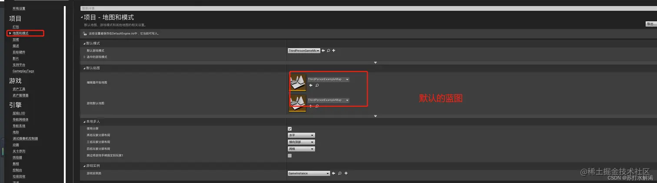Open the 控制台 engine settings
This screenshot has height=183, width=657.
(17, 170)
